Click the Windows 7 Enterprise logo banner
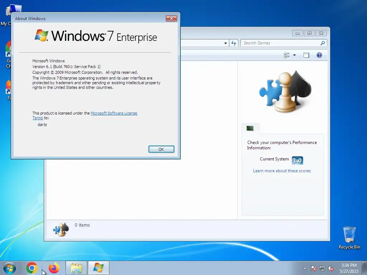Screen dimensions: 367x275 point(96,36)
